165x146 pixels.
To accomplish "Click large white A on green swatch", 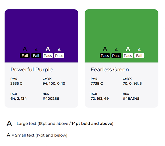I will pyautogui.click(x=128, y=49).
